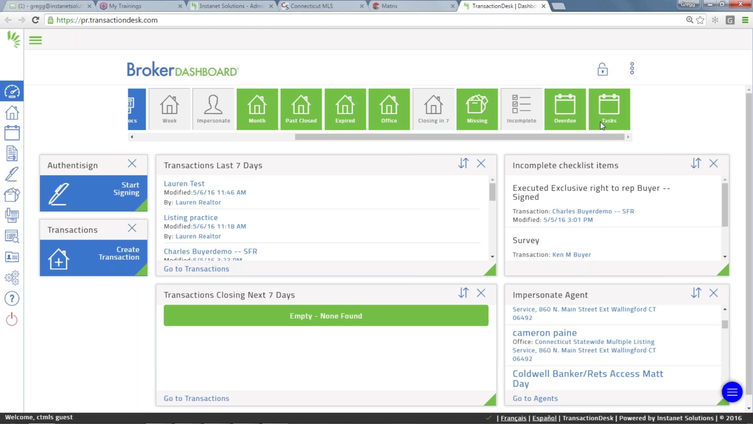Click Go to Transactions under Closing Next 7 Days
This screenshot has width=753, height=424.
196,398
